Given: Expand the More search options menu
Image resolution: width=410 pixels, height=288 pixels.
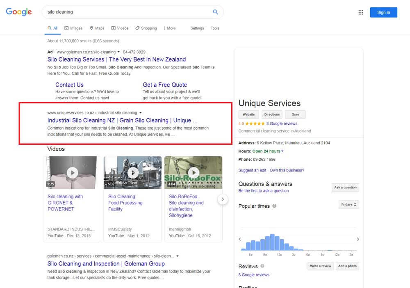Looking at the screenshot, I should pos(169,28).
